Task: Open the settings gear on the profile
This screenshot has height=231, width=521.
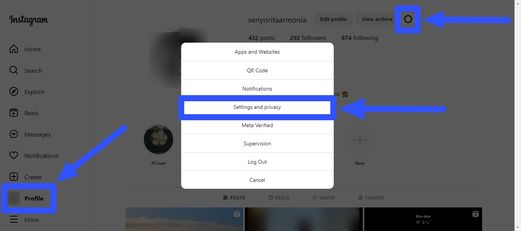Action: [408, 19]
